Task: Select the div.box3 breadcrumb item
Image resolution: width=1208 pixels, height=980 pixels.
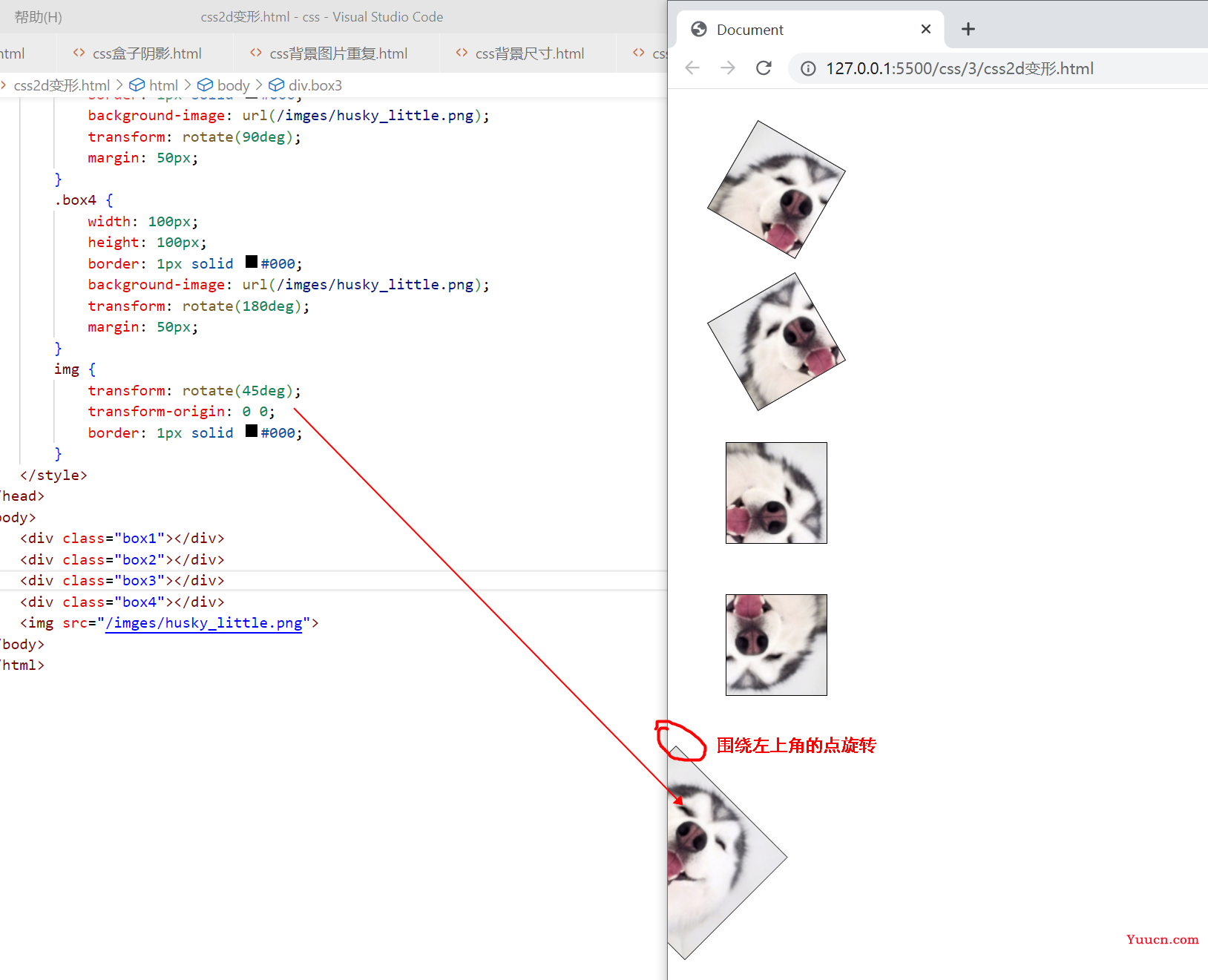Action: pyautogui.click(x=315, y=85)
